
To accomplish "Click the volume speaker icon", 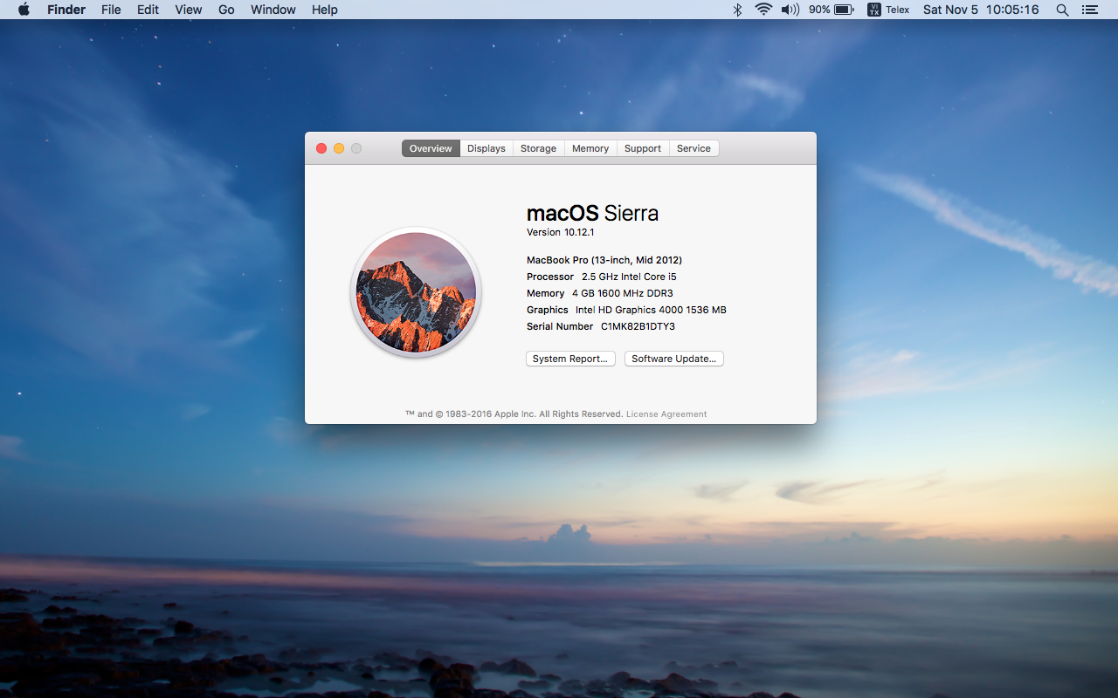I will coord(790,10).
